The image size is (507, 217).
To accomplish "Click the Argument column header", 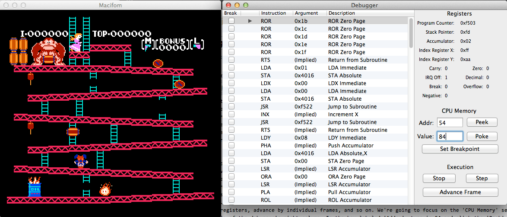I will (x=310, y=13).
